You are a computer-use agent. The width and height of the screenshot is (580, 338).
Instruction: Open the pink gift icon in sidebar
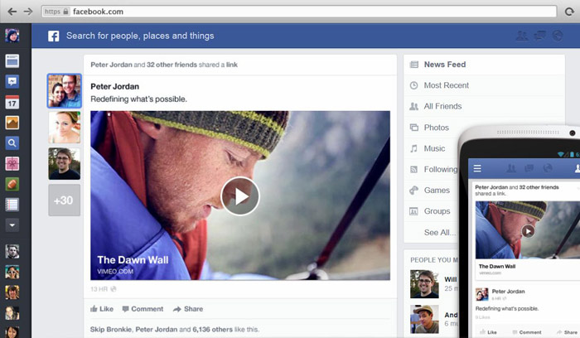pyautogui.click(x=12, y=163)
